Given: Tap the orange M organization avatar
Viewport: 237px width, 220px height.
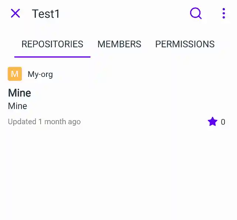Looking at the screenshot, I should (15, 74).
